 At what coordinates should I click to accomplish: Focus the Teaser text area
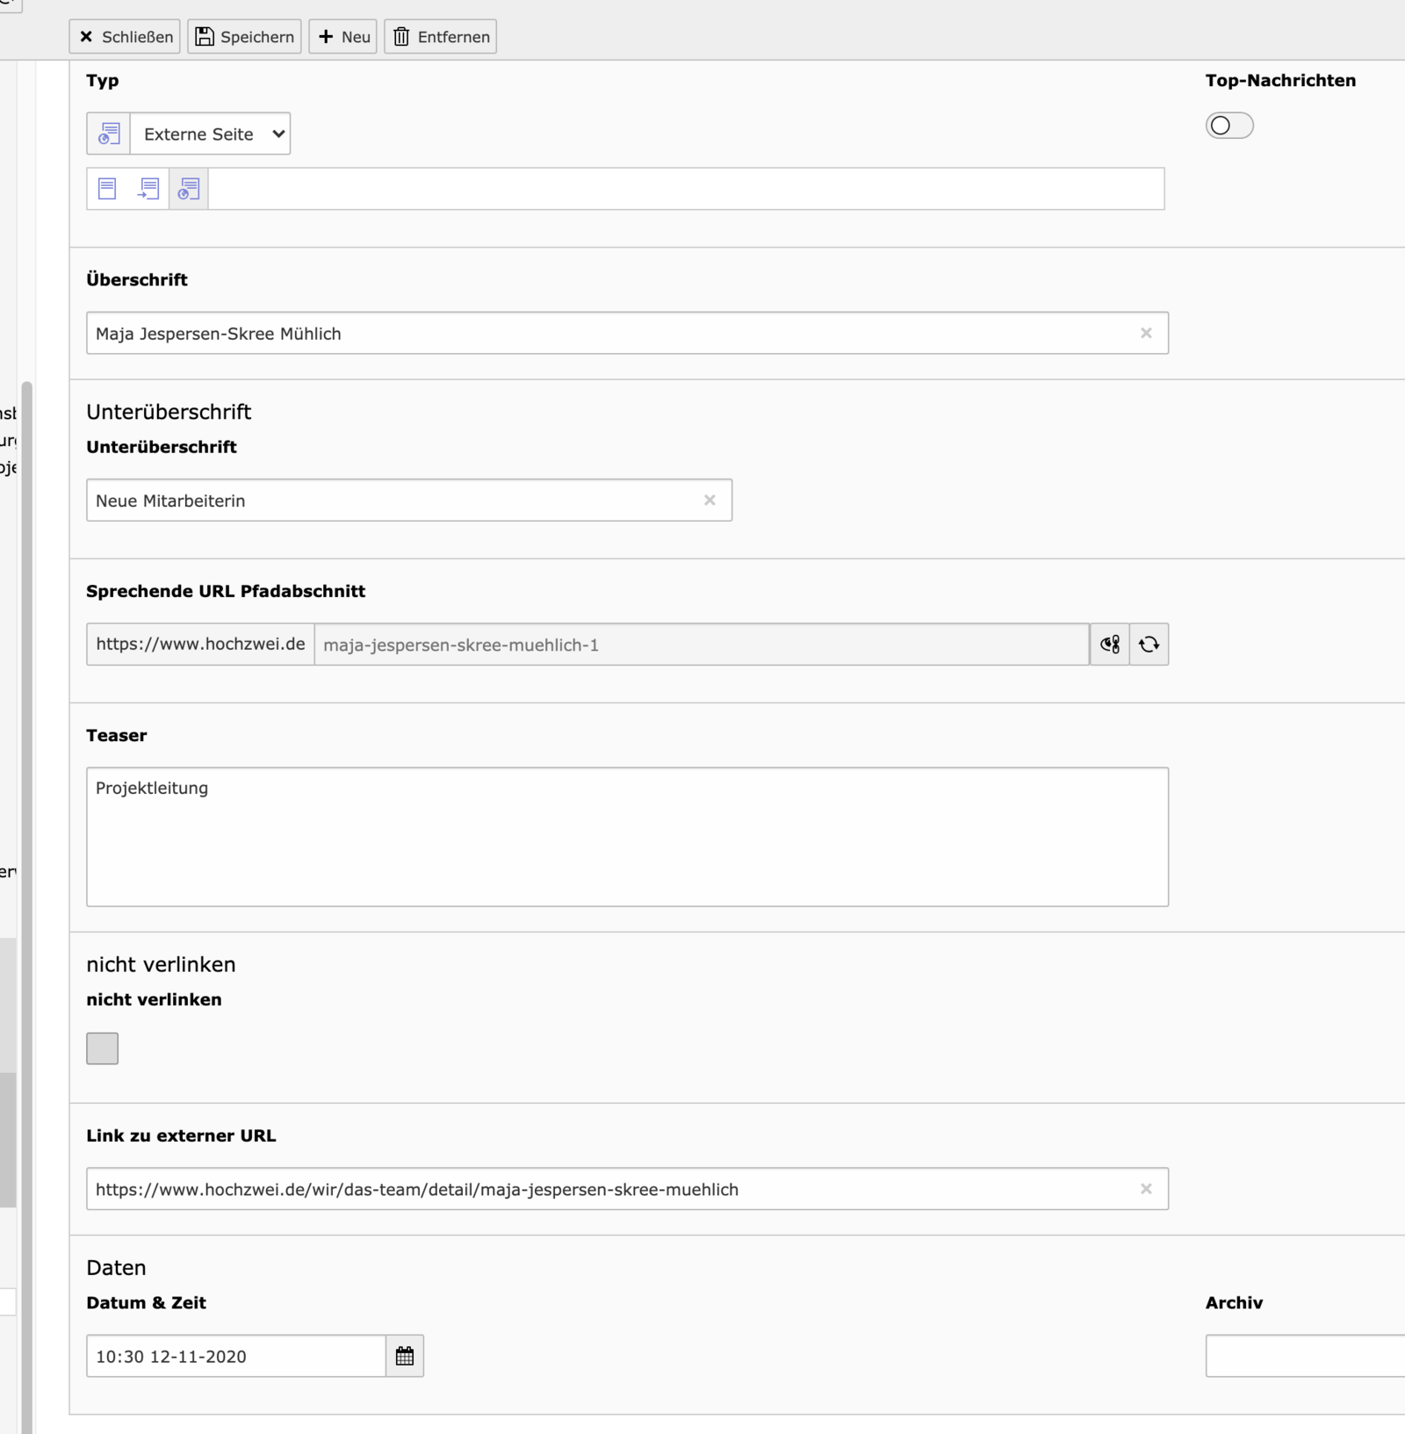click(x=627, y=837)
